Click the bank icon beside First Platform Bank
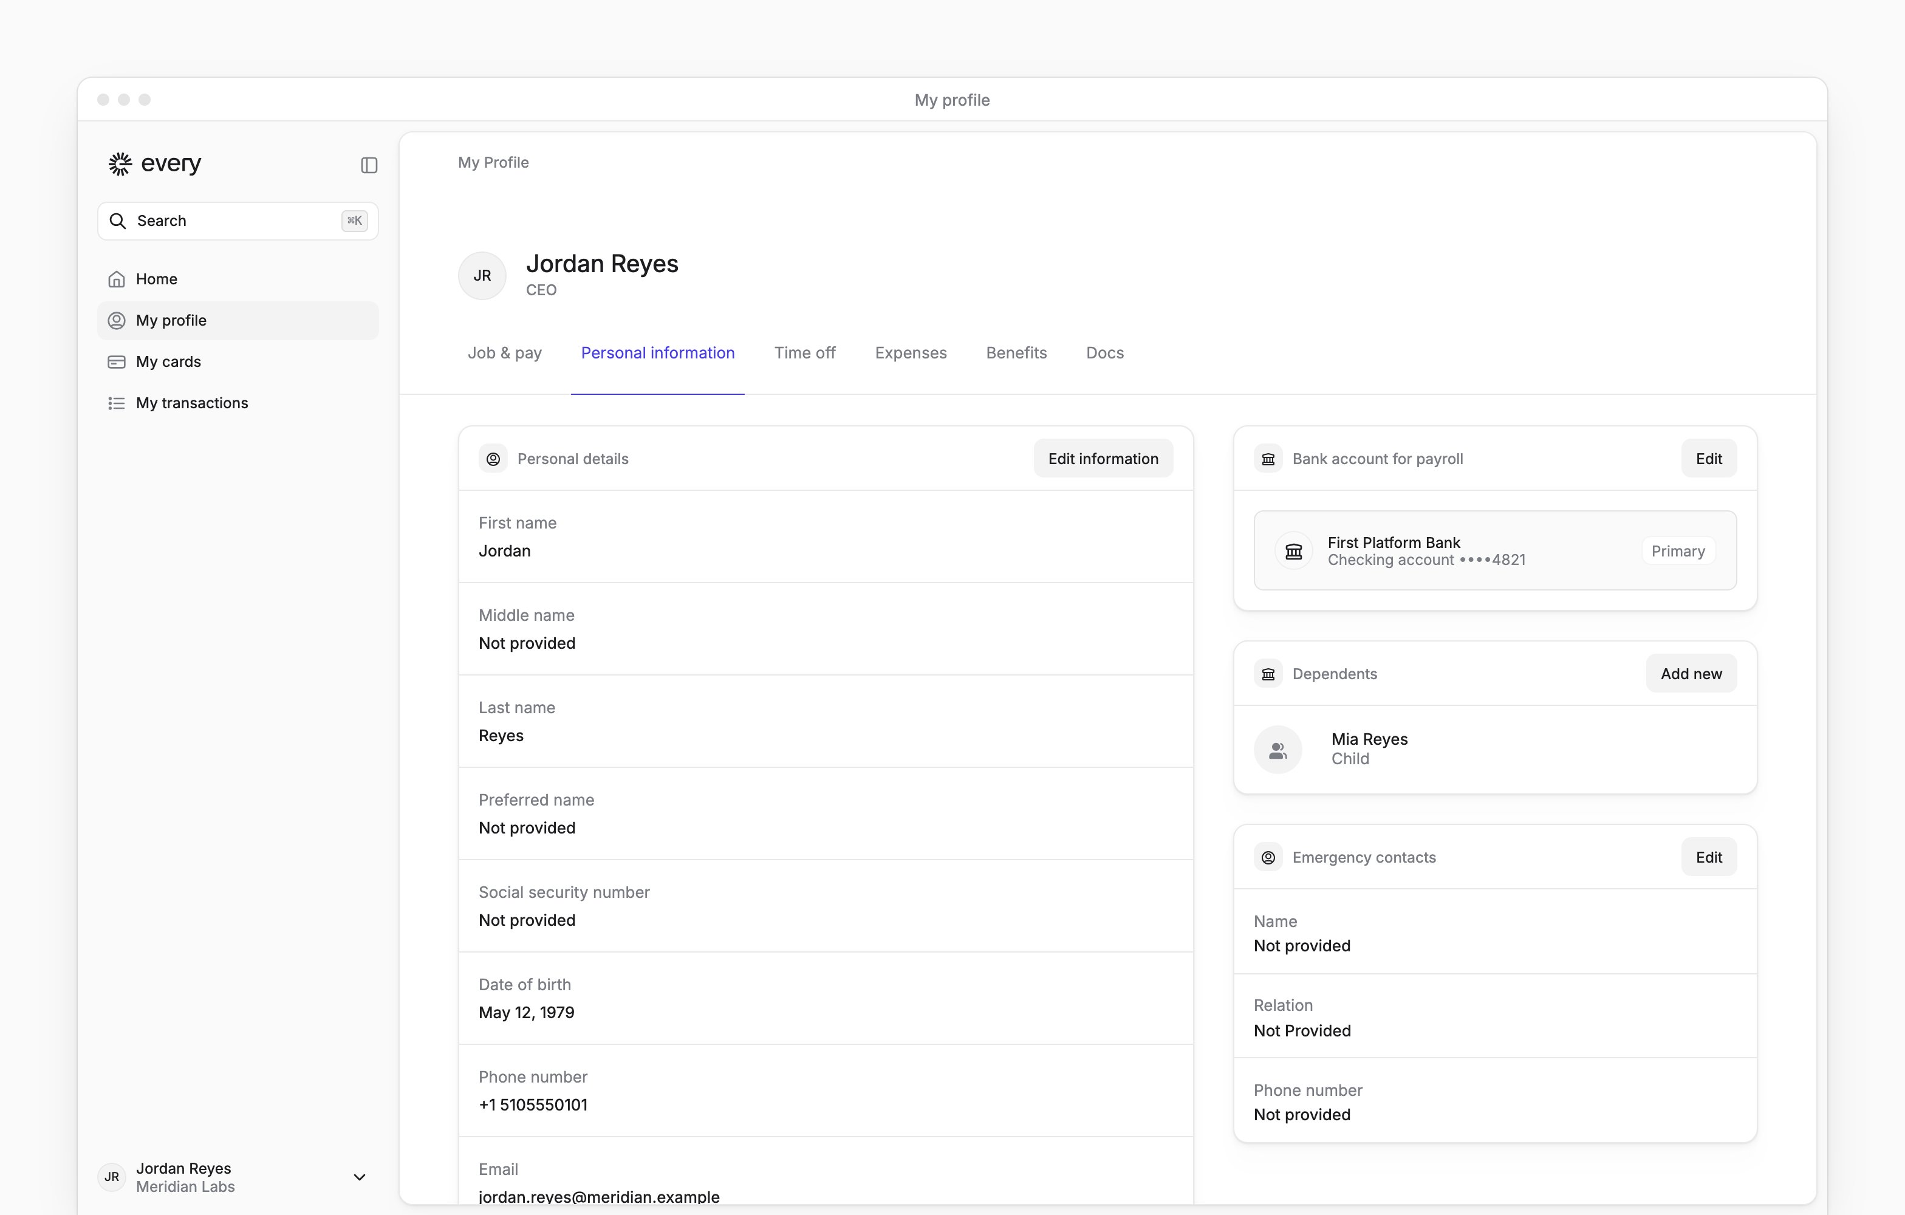1905x1215 pixels. pos(1293,552)
